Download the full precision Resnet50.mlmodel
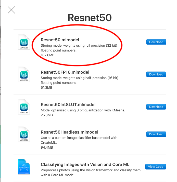The image size is (177, 182). (156, 42)
